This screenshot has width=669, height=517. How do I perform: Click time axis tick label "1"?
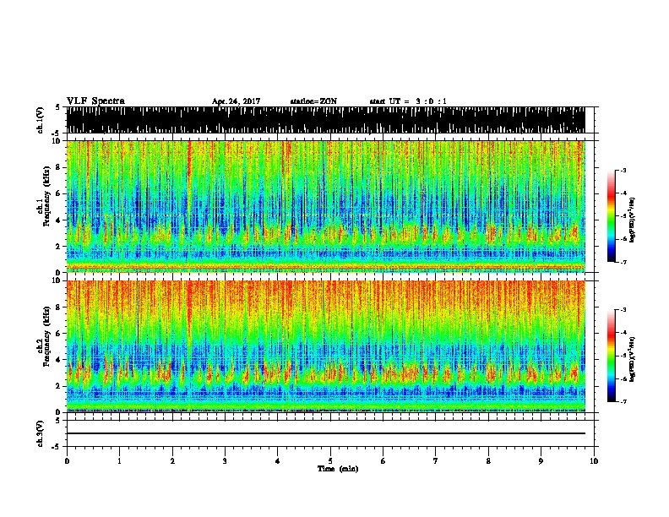pyautogui.click(x=119, y=461)
